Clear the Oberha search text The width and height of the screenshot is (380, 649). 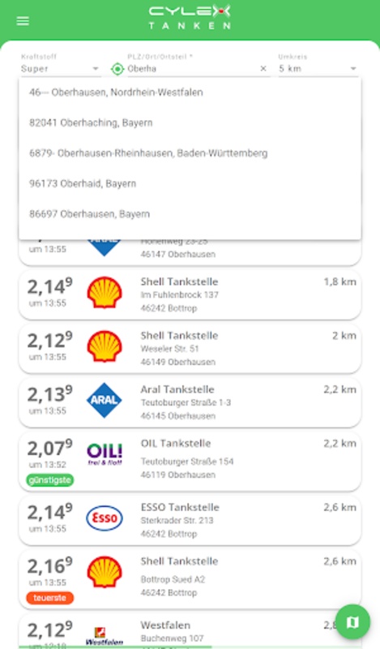pyautogui.click(x=263, y=69)
